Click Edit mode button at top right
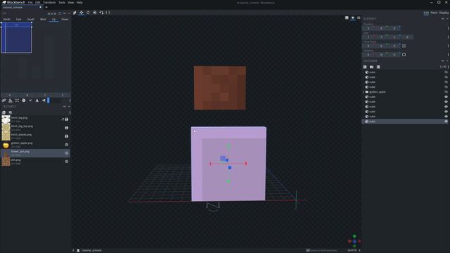This screenshot has width=450, height=253. tap(426, 13)
